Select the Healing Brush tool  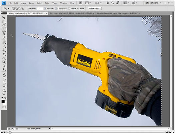point(4,42)
